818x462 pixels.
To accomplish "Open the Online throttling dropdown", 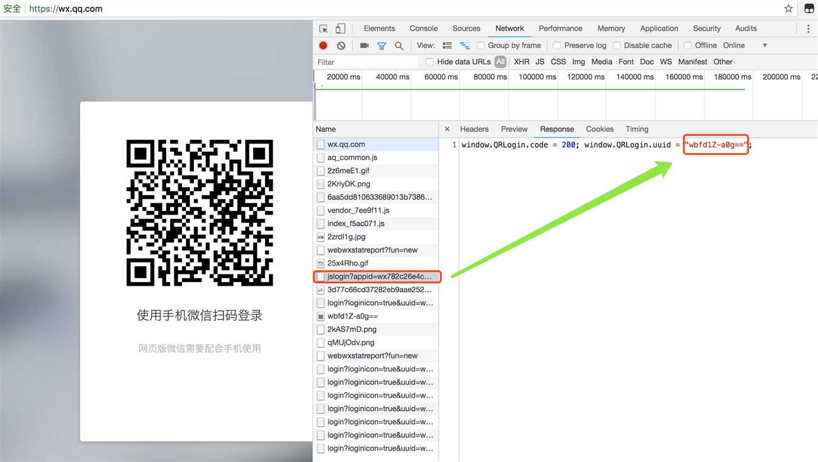I will [x=745, y=45].
